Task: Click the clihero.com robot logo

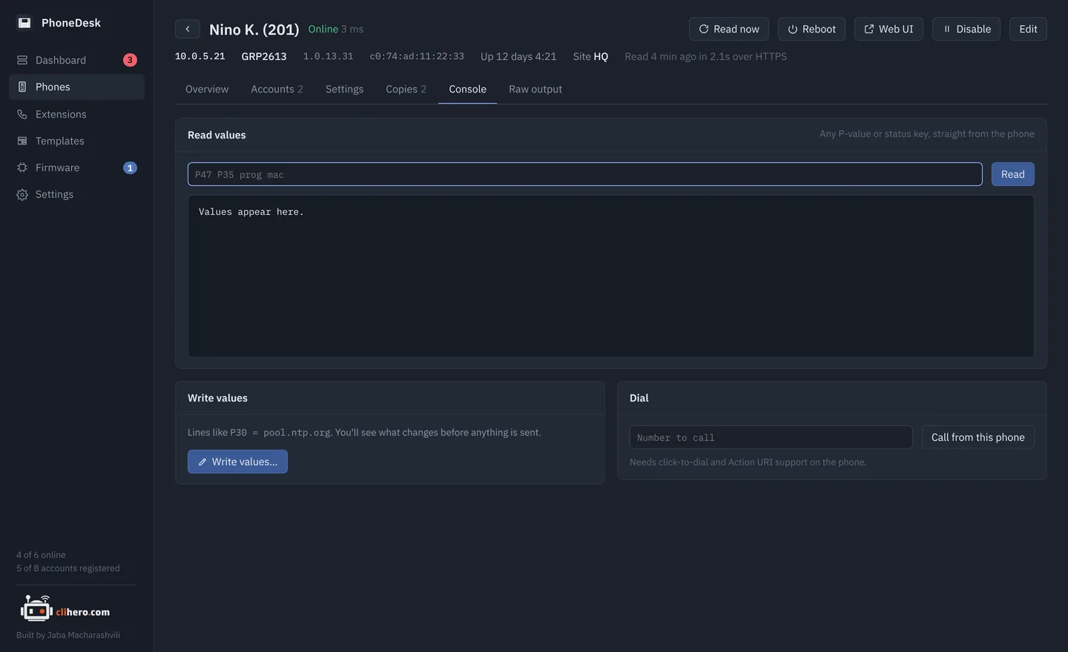Action: pyautogui.click(x=65, y=609)
